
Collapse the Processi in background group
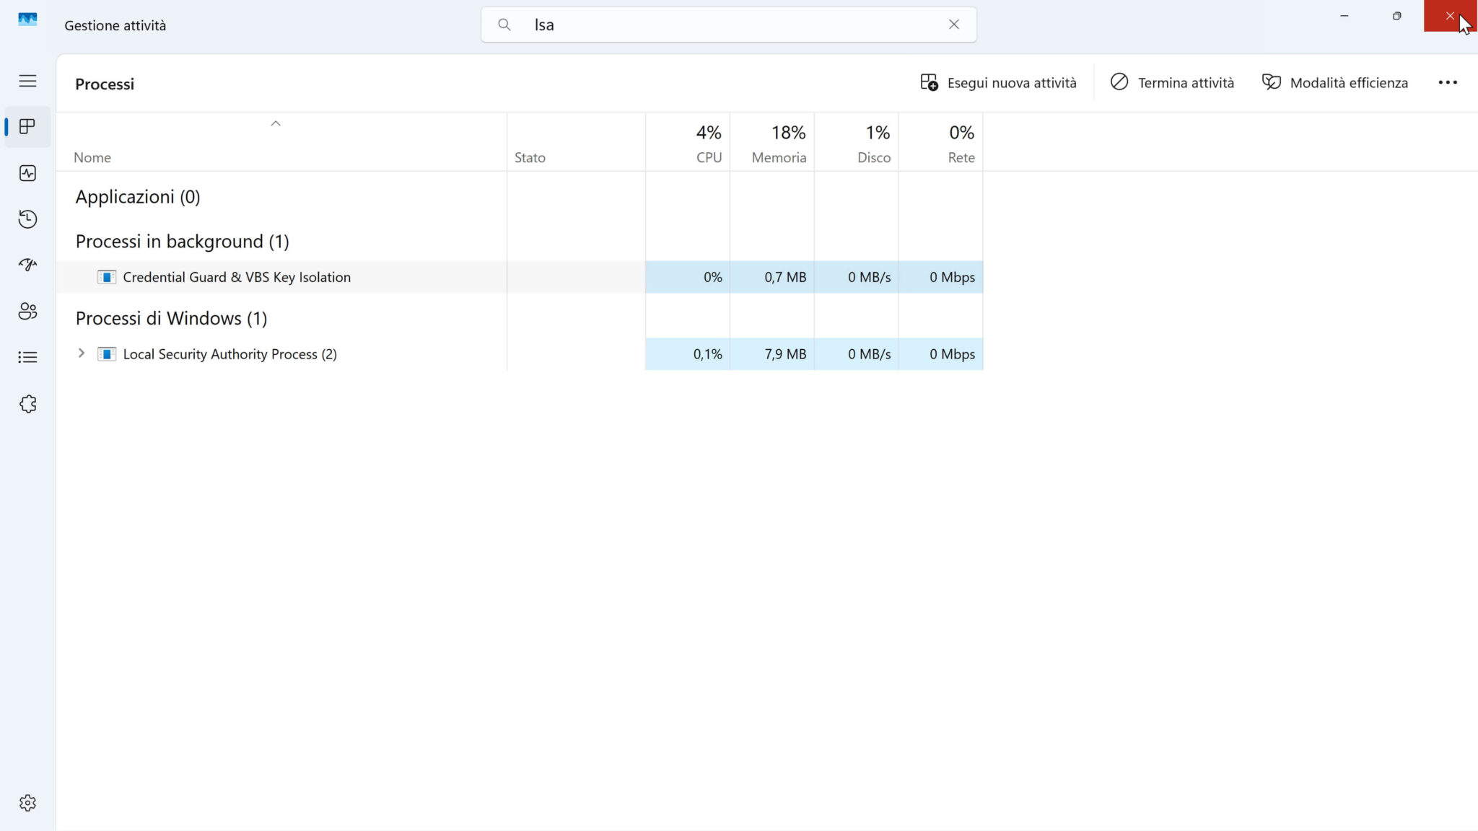[183, 241]
